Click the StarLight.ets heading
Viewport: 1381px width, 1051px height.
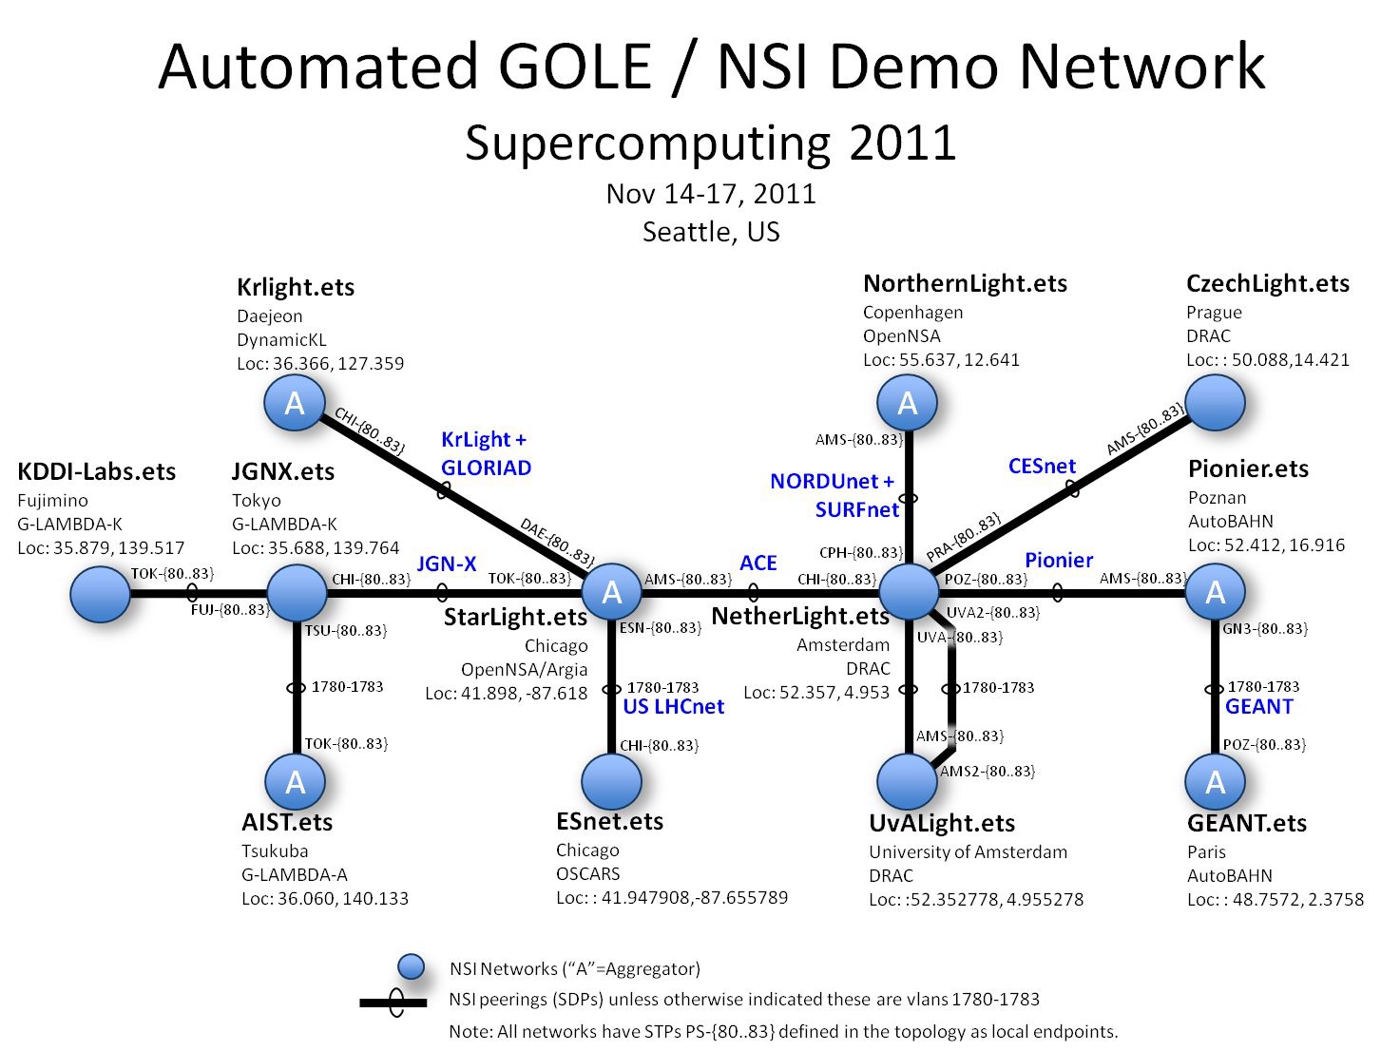click(516, 618)
